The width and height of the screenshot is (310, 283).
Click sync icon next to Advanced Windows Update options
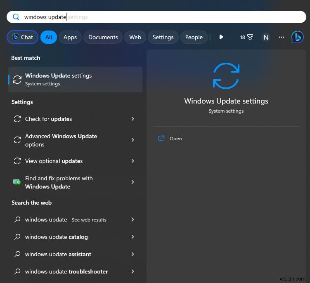point(17,140)
